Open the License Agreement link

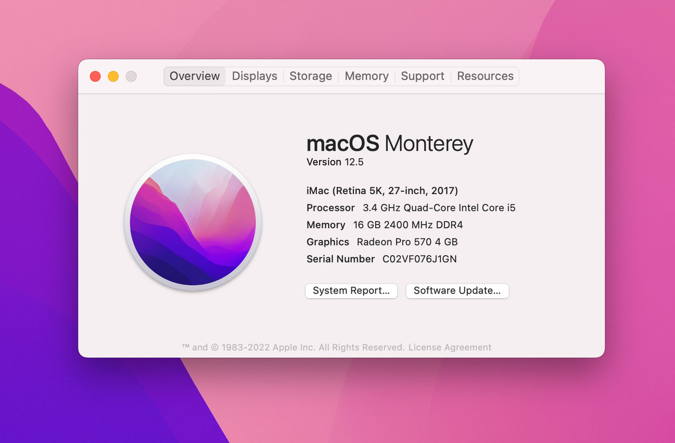pos(449,347)
